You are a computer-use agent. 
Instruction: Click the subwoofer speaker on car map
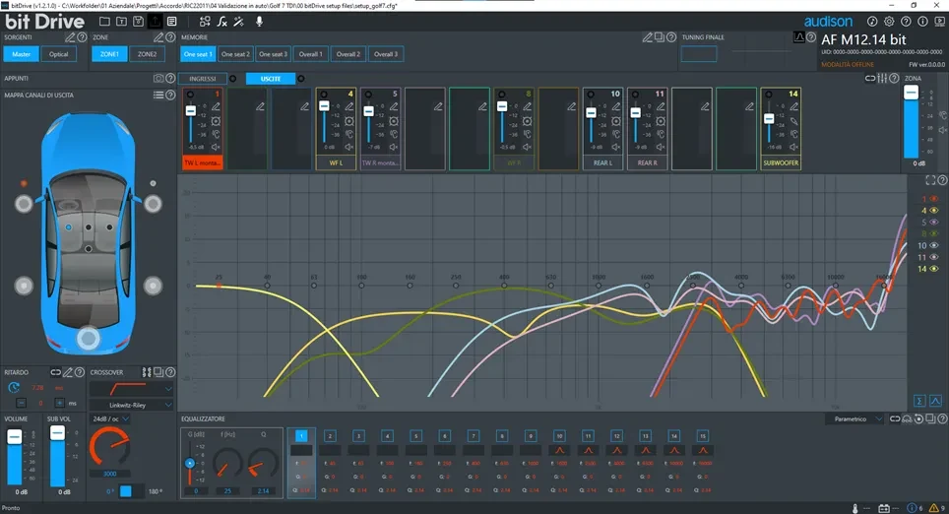click(89, 338)
